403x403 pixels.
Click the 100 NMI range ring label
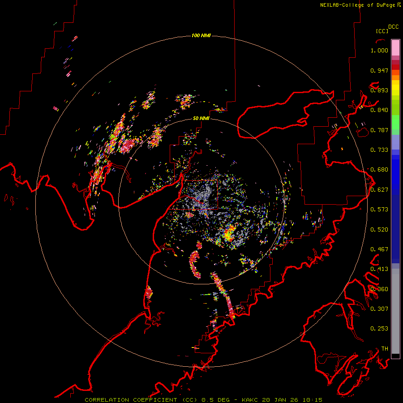(201, 35)
